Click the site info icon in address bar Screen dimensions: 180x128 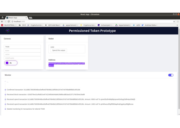pos(12,22)
